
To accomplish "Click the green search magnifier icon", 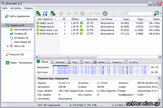I will pyautogui.click(x=156, y=13).
